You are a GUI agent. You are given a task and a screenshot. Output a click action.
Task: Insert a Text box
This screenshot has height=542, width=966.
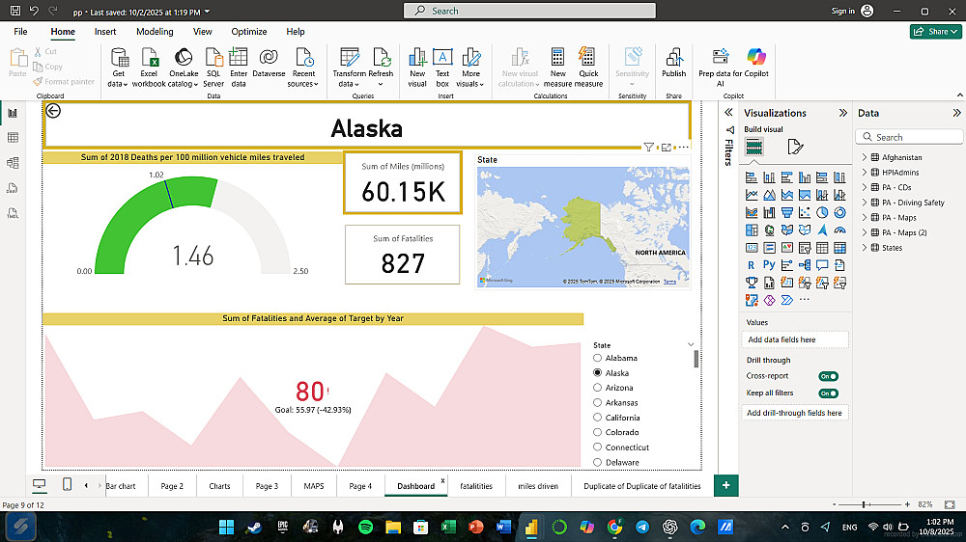click(442, 68)
